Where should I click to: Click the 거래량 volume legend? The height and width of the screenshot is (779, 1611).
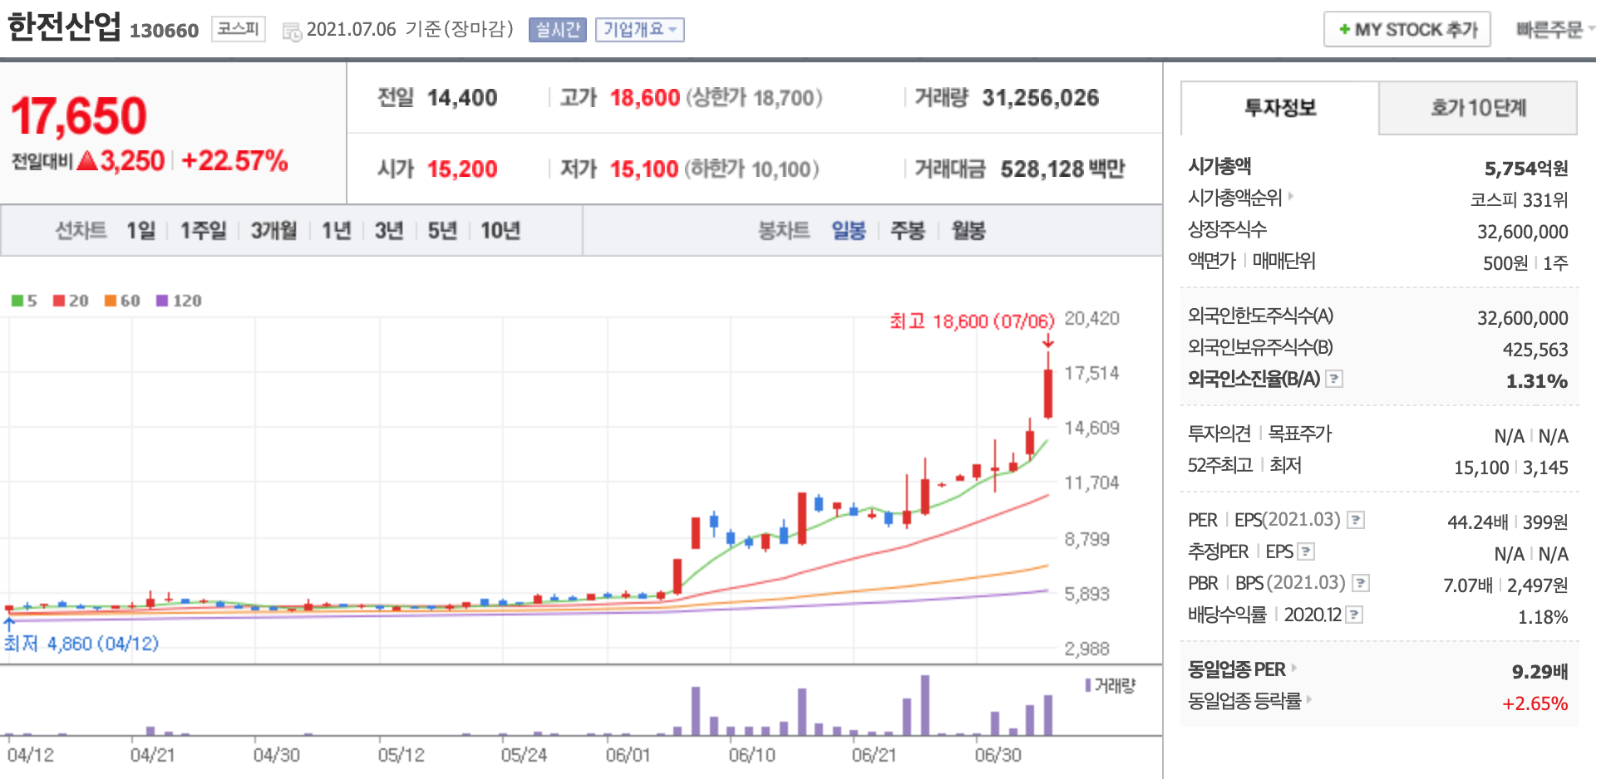pyautogui.click(x=1111, y=685)
